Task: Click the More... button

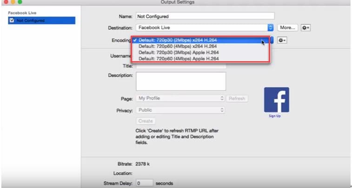Action: 287,27
